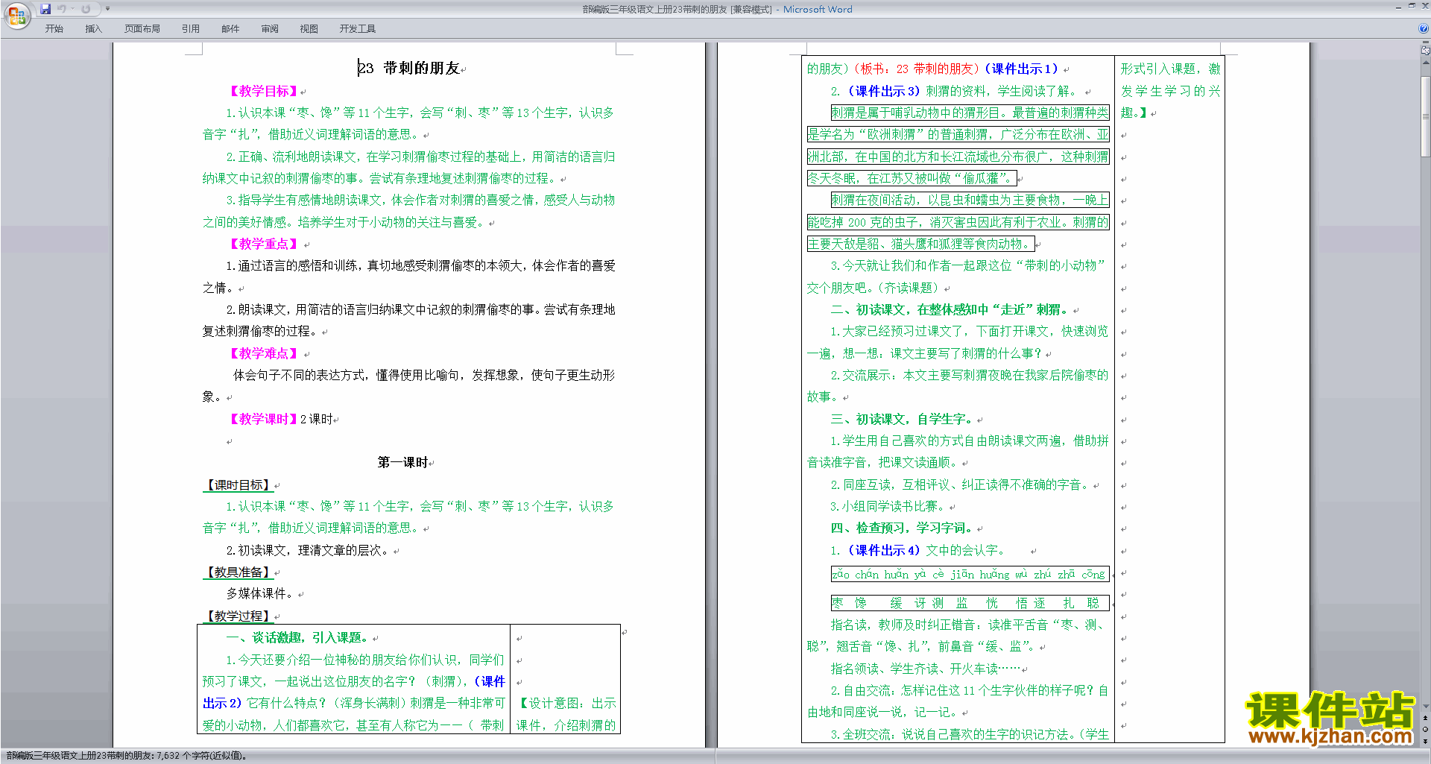The height and width of the screenshot is (764, 1431).
Task: Switch to the 页面布局 tab
Action: click(x=142, y=28)
